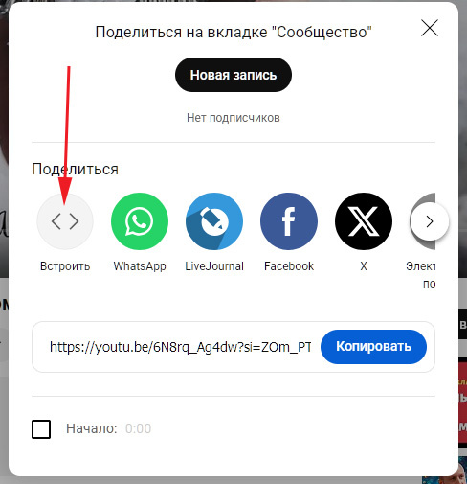
Task: Click the Встроить text label
Action: tap(65, 266)
